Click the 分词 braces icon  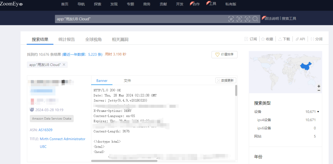pos(312,39)
